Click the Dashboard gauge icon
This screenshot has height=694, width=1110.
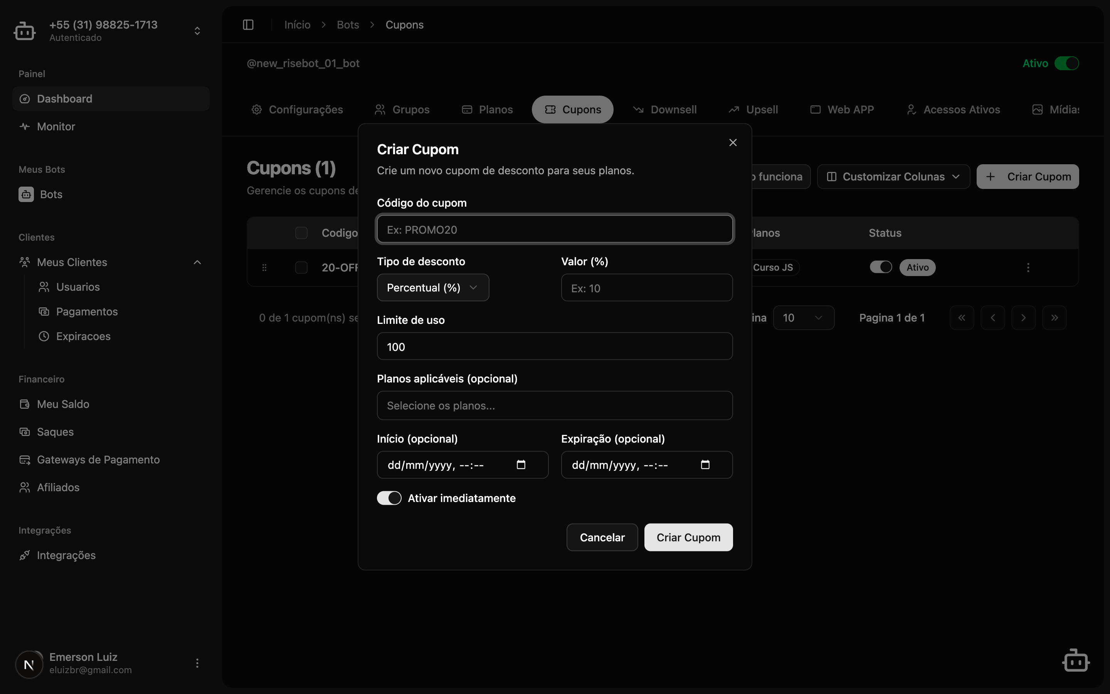[25, 99]
